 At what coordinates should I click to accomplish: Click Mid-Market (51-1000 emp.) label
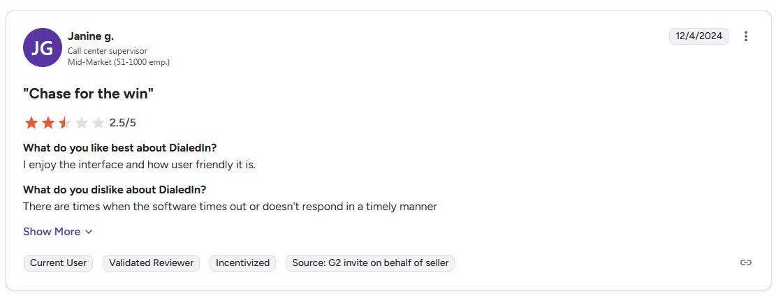point(119,62)
